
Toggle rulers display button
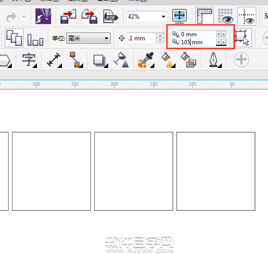point(205,16)
